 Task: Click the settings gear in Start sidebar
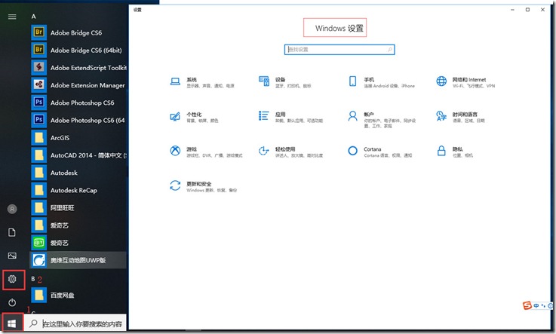(x=12, y=279)
